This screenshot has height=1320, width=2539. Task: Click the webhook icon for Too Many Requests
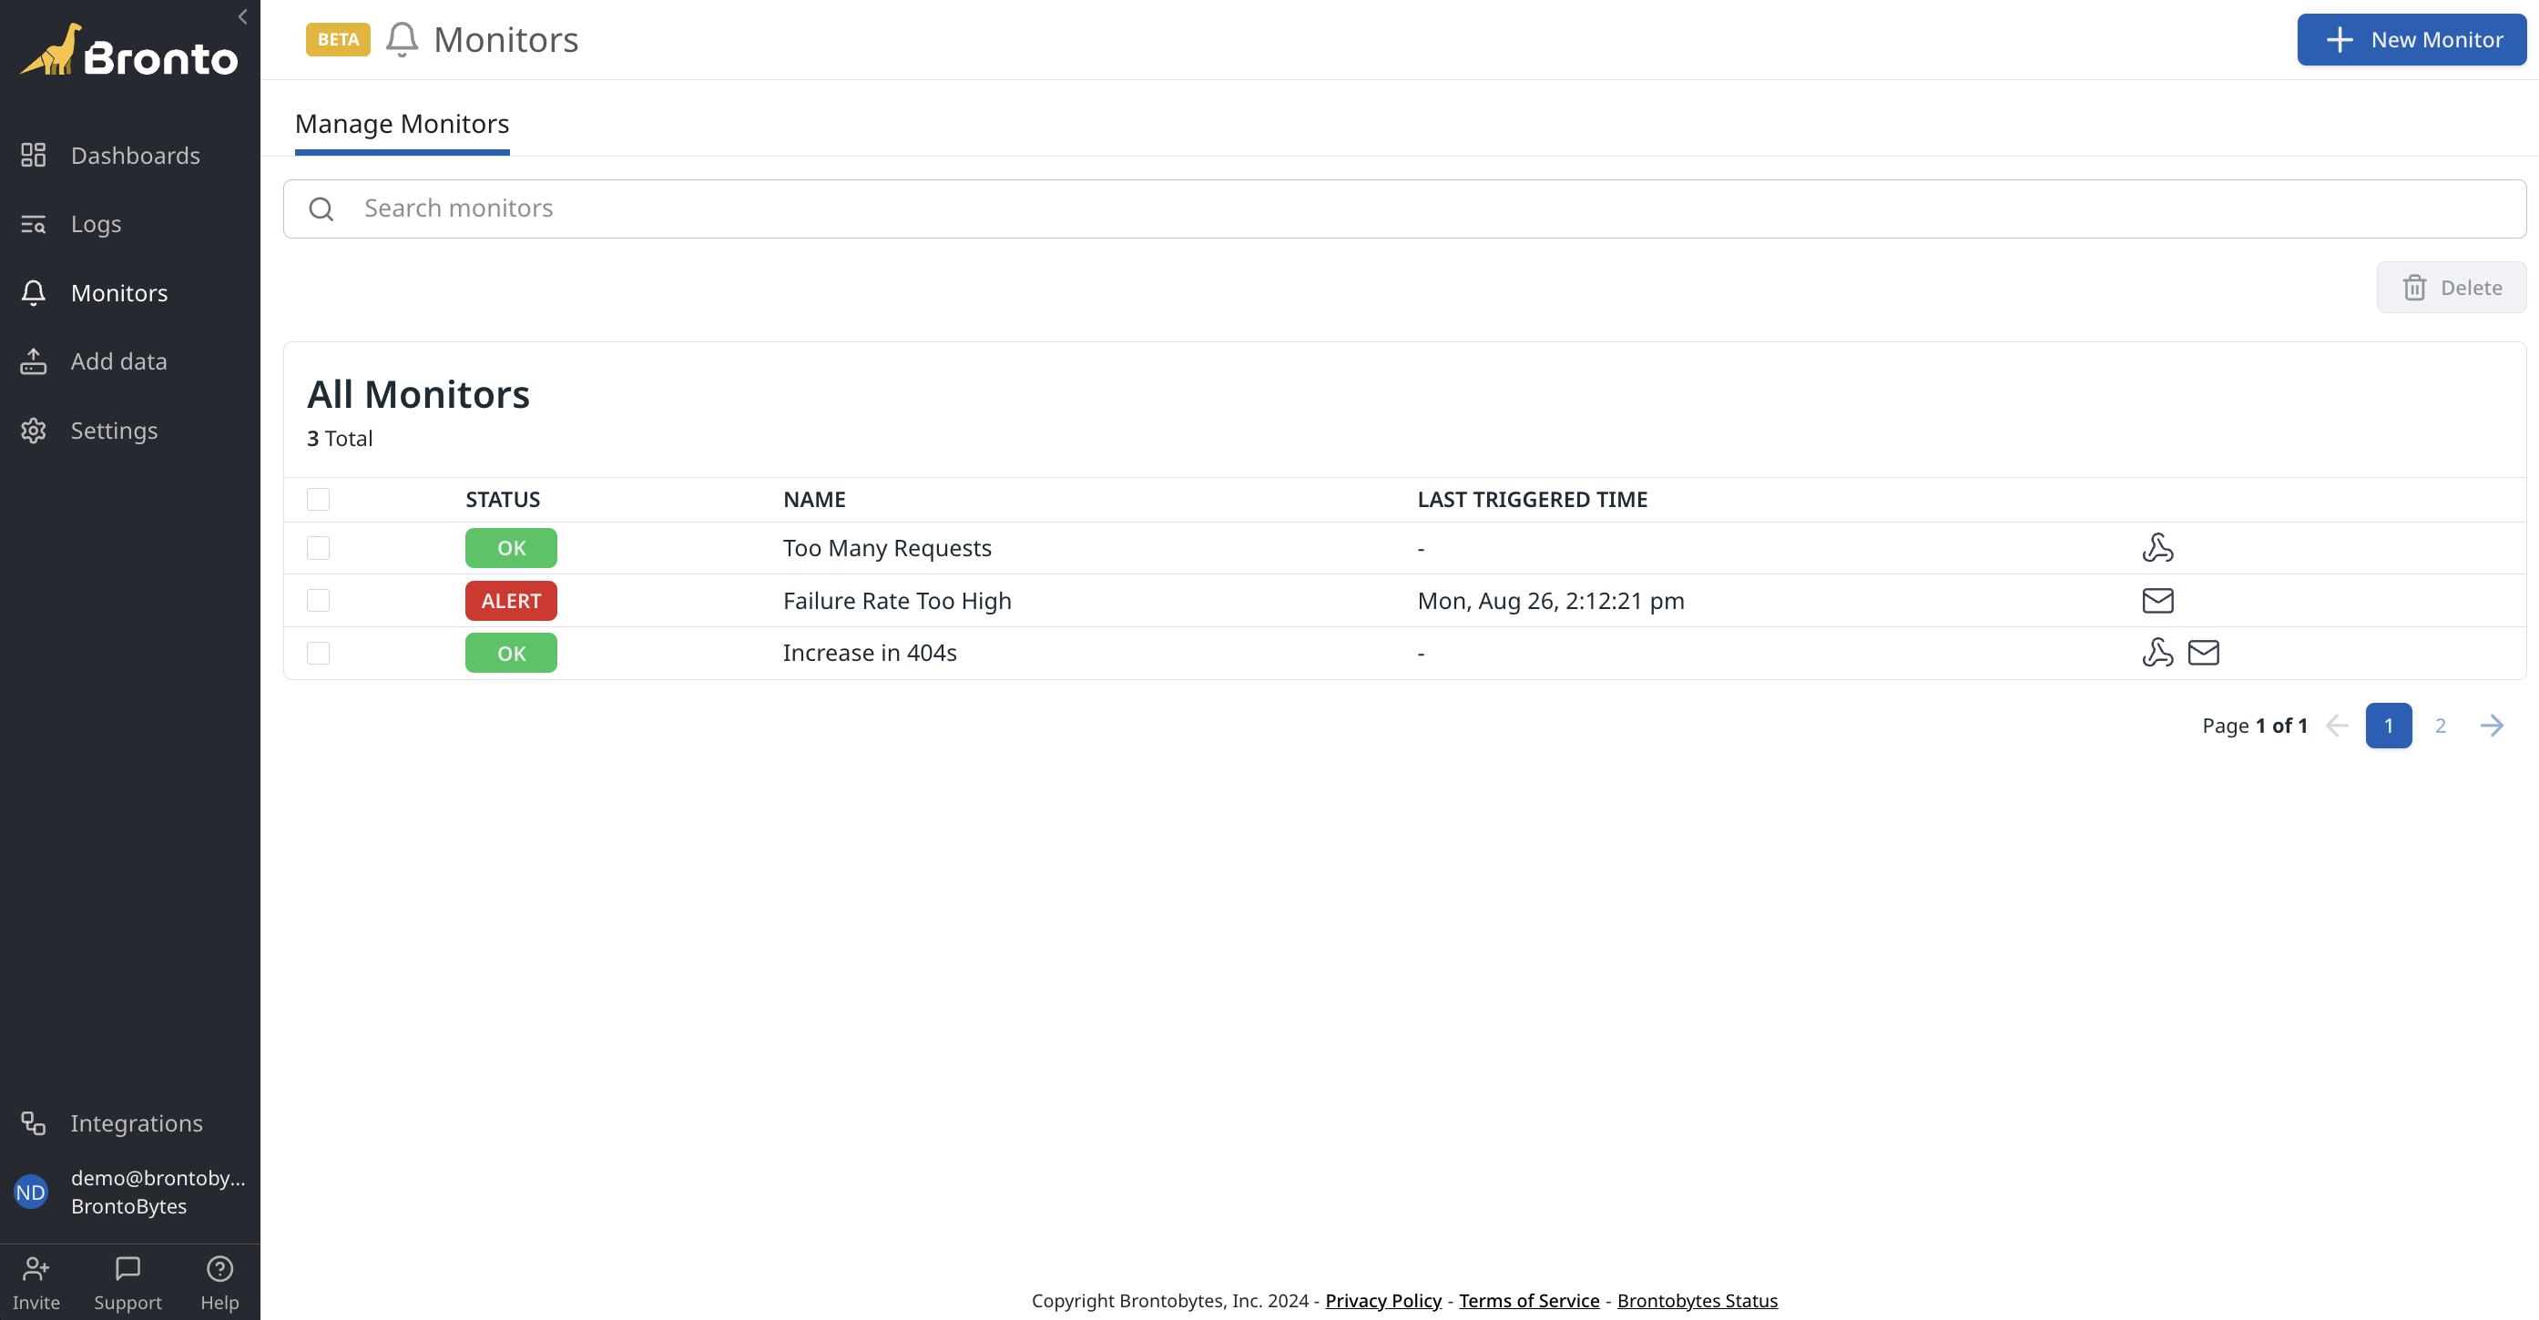(x=2157, y=547)
